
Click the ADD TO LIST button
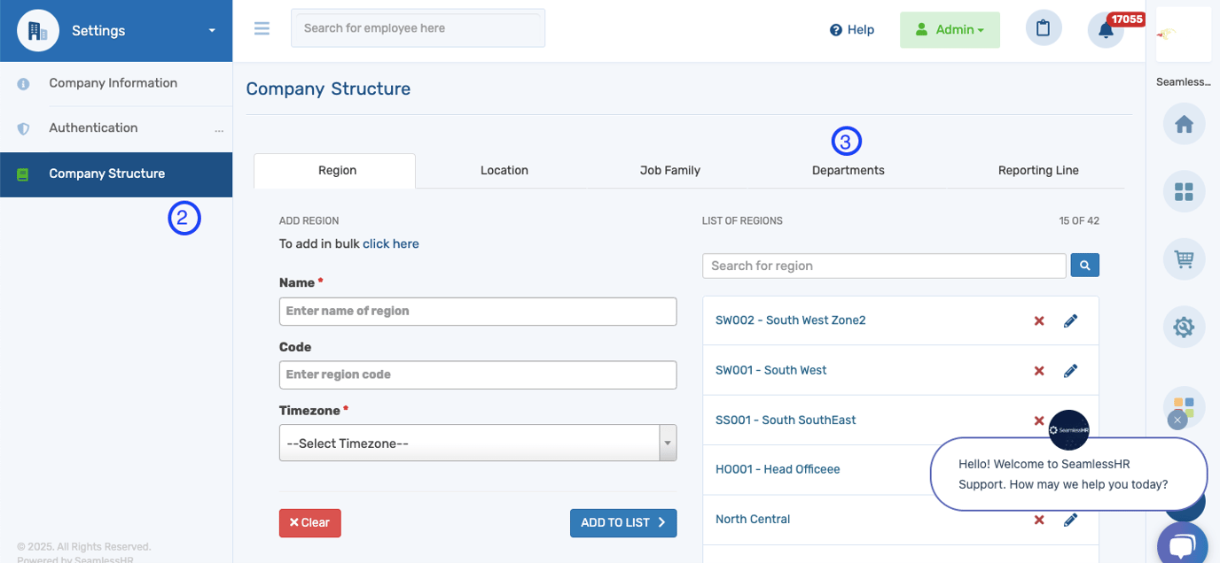click(x=623, y=523)
